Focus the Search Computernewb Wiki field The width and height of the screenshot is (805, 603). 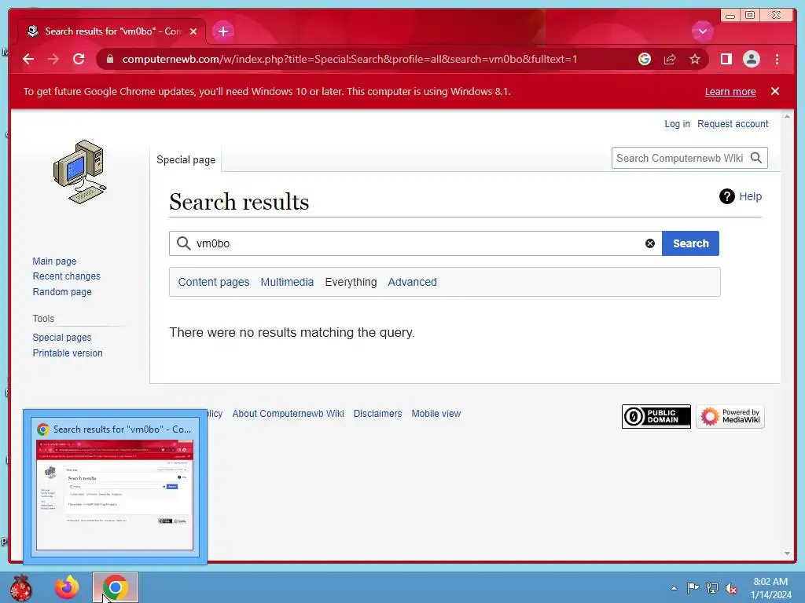(x=680, y=158)
